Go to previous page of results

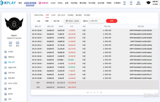click(x=91, y=92)
